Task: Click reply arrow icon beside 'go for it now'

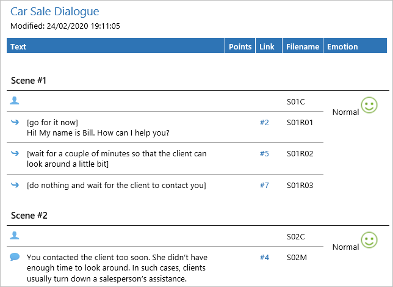Action: pyautogui.click(x=15, y=122)
